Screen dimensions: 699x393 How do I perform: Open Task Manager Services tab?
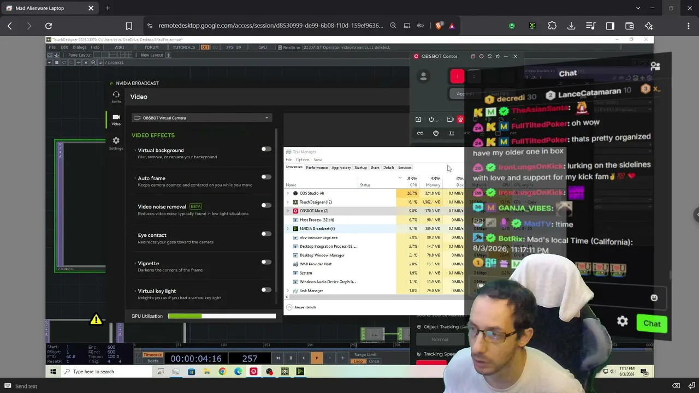(x=405, y=168)
